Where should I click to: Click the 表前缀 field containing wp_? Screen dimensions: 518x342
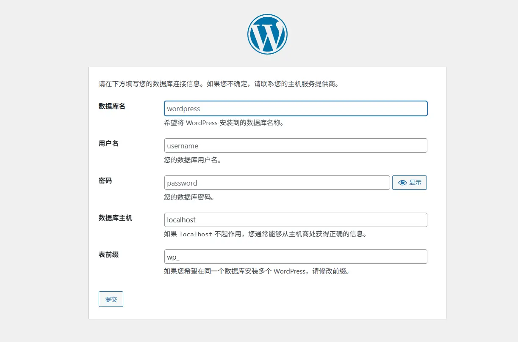(296, 257)
